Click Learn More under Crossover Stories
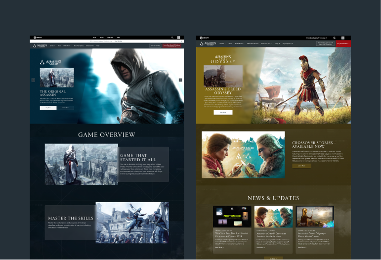The image size is (381, 260). [301, 166]
